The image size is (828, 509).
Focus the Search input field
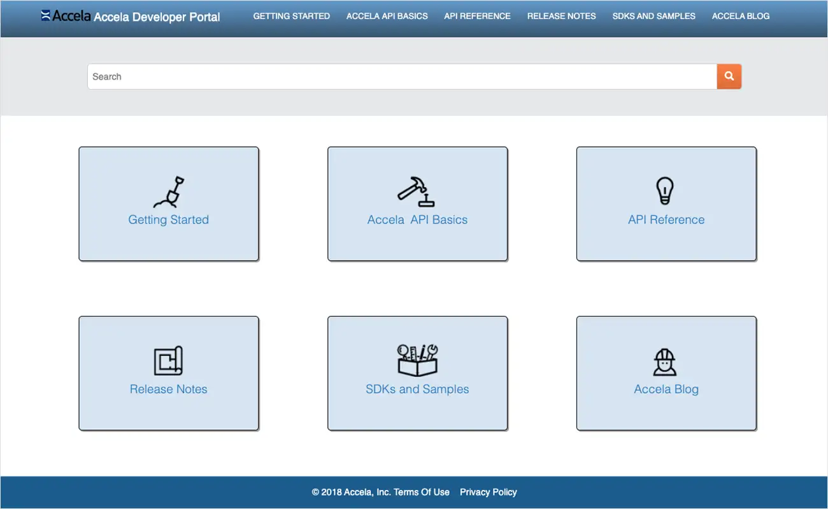[402, 76]
